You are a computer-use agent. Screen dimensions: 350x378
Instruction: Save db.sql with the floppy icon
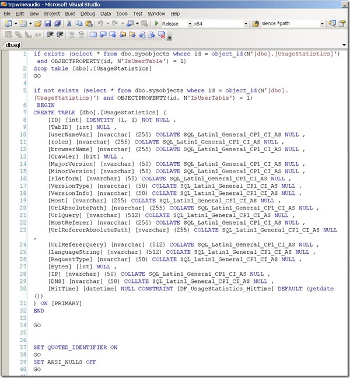pos(48,23)
